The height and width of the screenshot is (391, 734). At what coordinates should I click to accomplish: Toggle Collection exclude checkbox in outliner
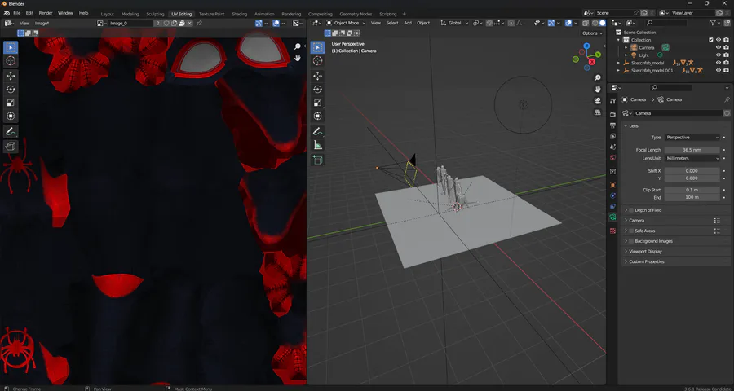711,40
